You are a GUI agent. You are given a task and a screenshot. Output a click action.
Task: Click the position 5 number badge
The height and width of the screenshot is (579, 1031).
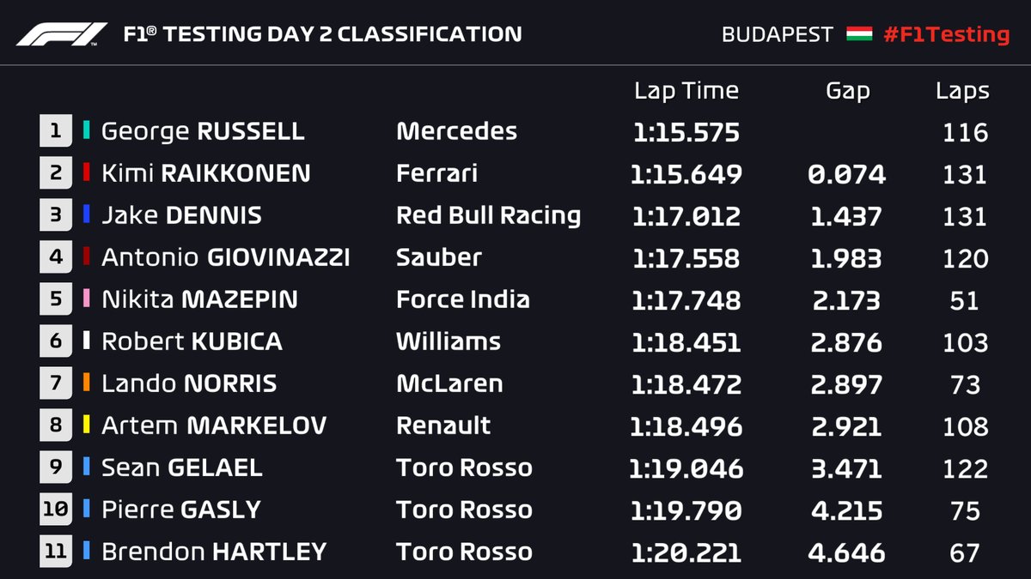tap(55, 299)
